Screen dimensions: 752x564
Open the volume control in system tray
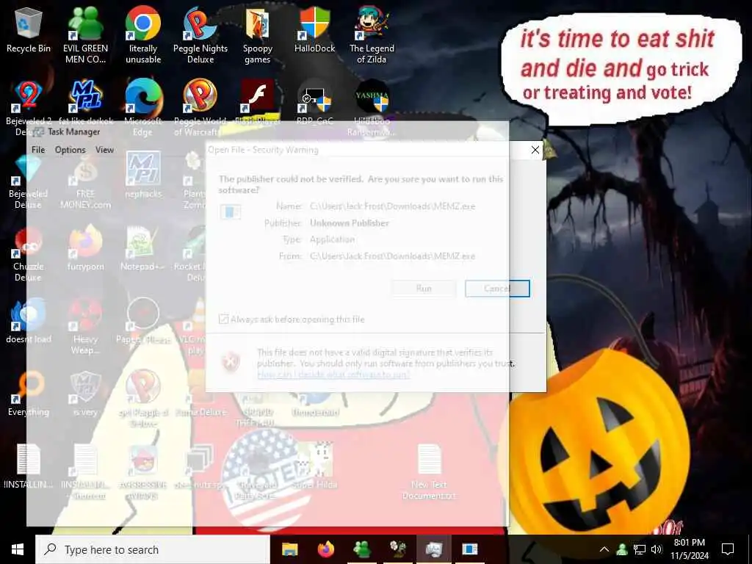tap(657, 549)
